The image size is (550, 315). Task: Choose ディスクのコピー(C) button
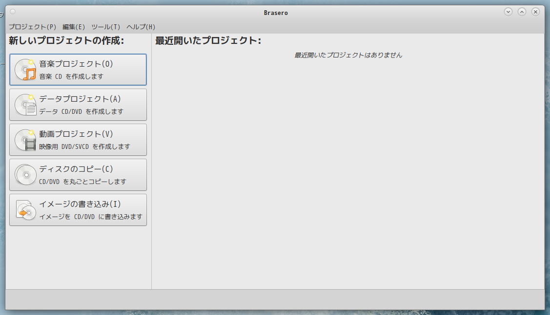(x=78, y=175)
